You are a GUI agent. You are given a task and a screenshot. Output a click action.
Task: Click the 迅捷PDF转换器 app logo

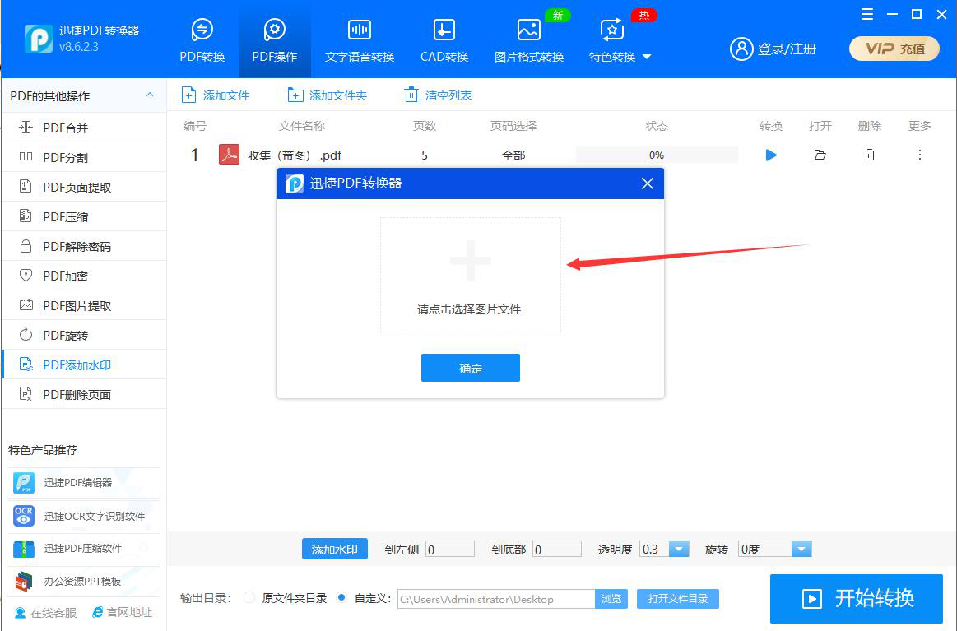coord(38,39)
